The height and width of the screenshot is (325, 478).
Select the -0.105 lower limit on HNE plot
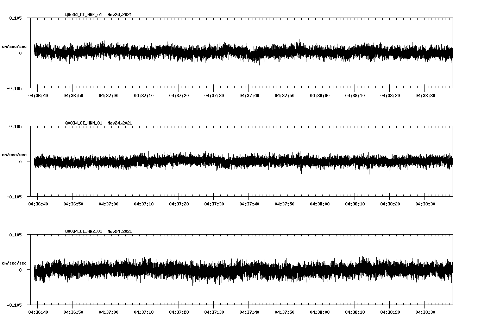click(14, 88)
